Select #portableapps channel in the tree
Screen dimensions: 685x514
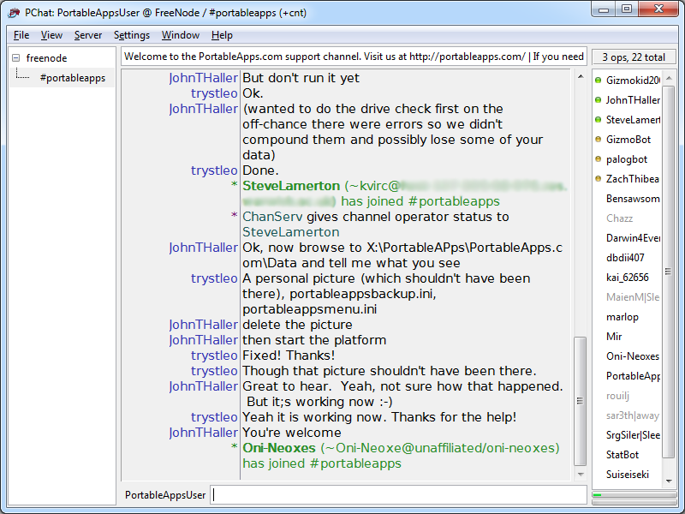[x=72, y=78]
